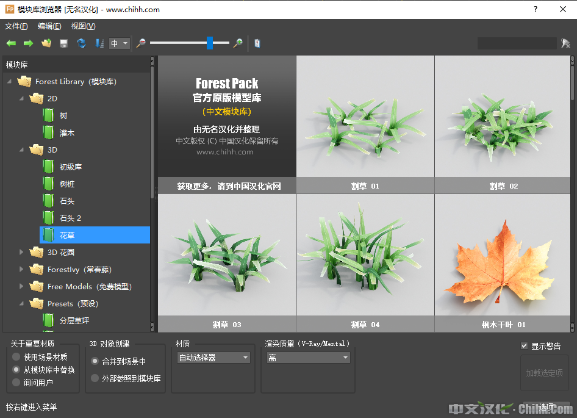Image resolution: width=577 pixels, height=418 pixels.
Task: Click the green back arrow icon
Action: pos(11,43)
